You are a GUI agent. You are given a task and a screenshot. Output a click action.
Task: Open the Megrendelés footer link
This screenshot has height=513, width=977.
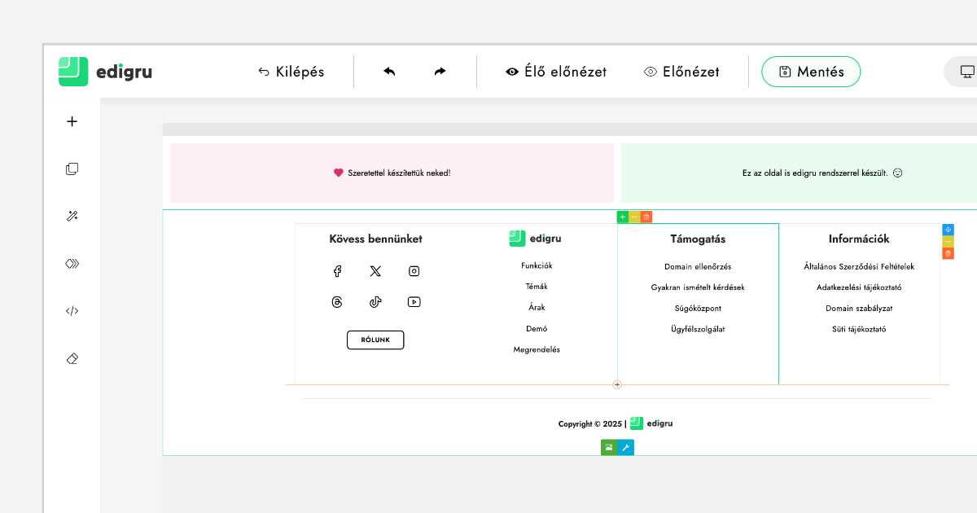pos(537,349)
